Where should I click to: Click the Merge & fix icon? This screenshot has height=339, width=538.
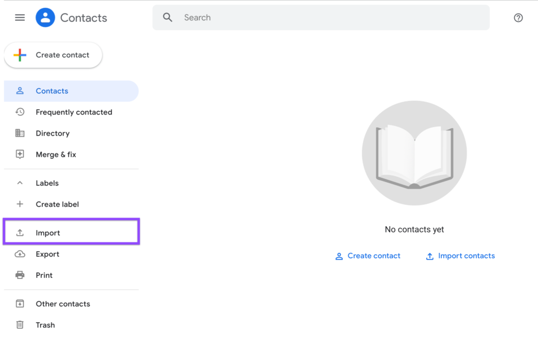tap(20, 154)
